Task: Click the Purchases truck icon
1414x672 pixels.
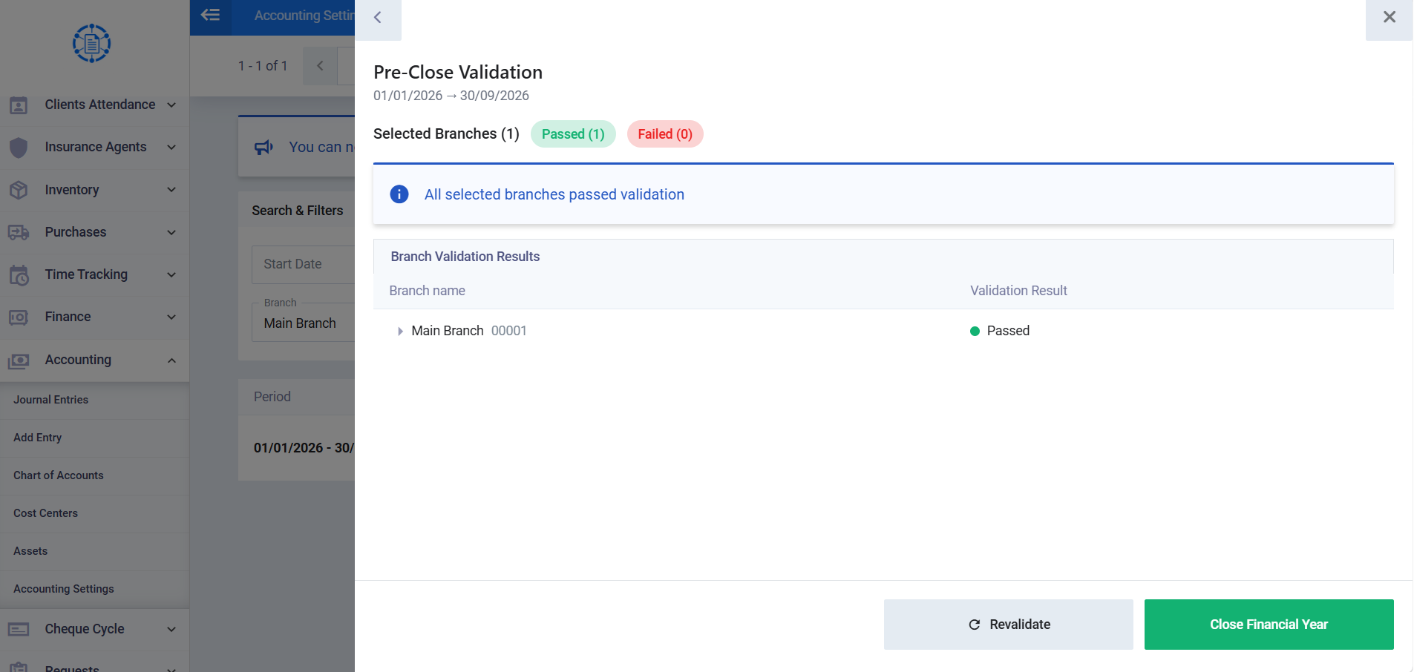Action: [x=19, y=233]
